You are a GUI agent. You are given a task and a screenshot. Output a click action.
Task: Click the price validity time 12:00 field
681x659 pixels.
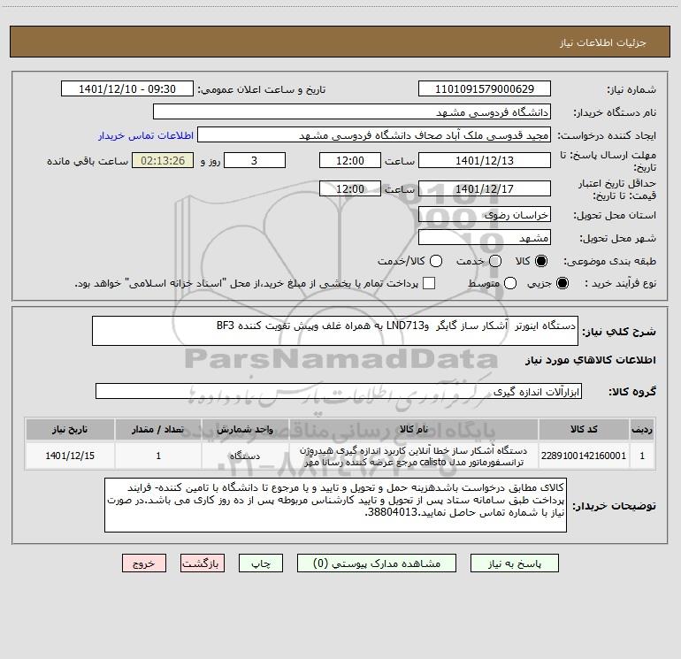coord(350,188)
